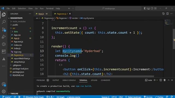Click the renderprops command center search box

[108, 8]
